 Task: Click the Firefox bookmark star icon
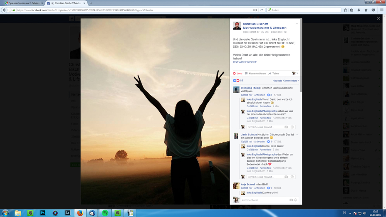[x=345, y=10]
